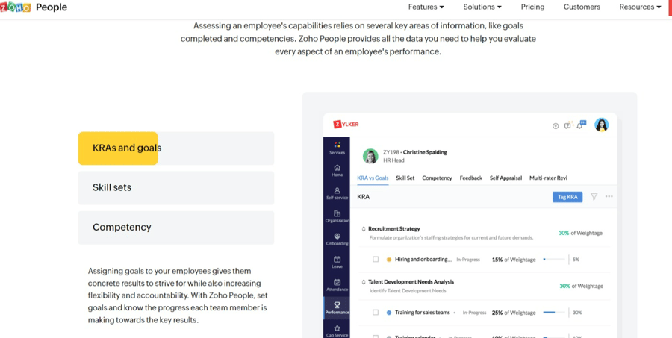Switch to the Skill Set tab

tap(405, 178)
